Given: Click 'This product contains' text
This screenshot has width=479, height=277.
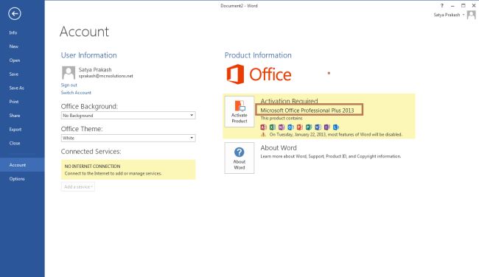Looking at the screenshot, I should [282, 118].
